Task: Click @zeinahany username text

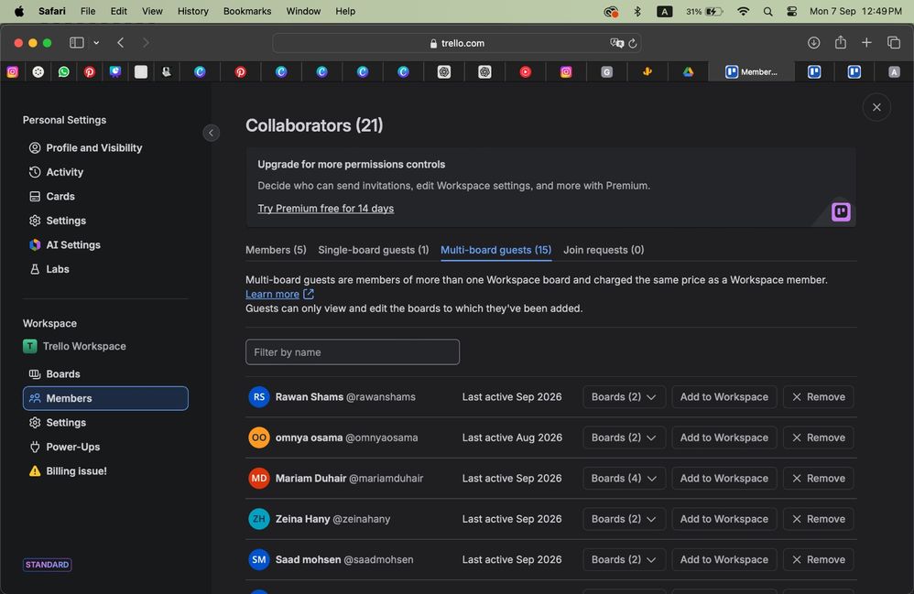Action: tap(361, 519)
